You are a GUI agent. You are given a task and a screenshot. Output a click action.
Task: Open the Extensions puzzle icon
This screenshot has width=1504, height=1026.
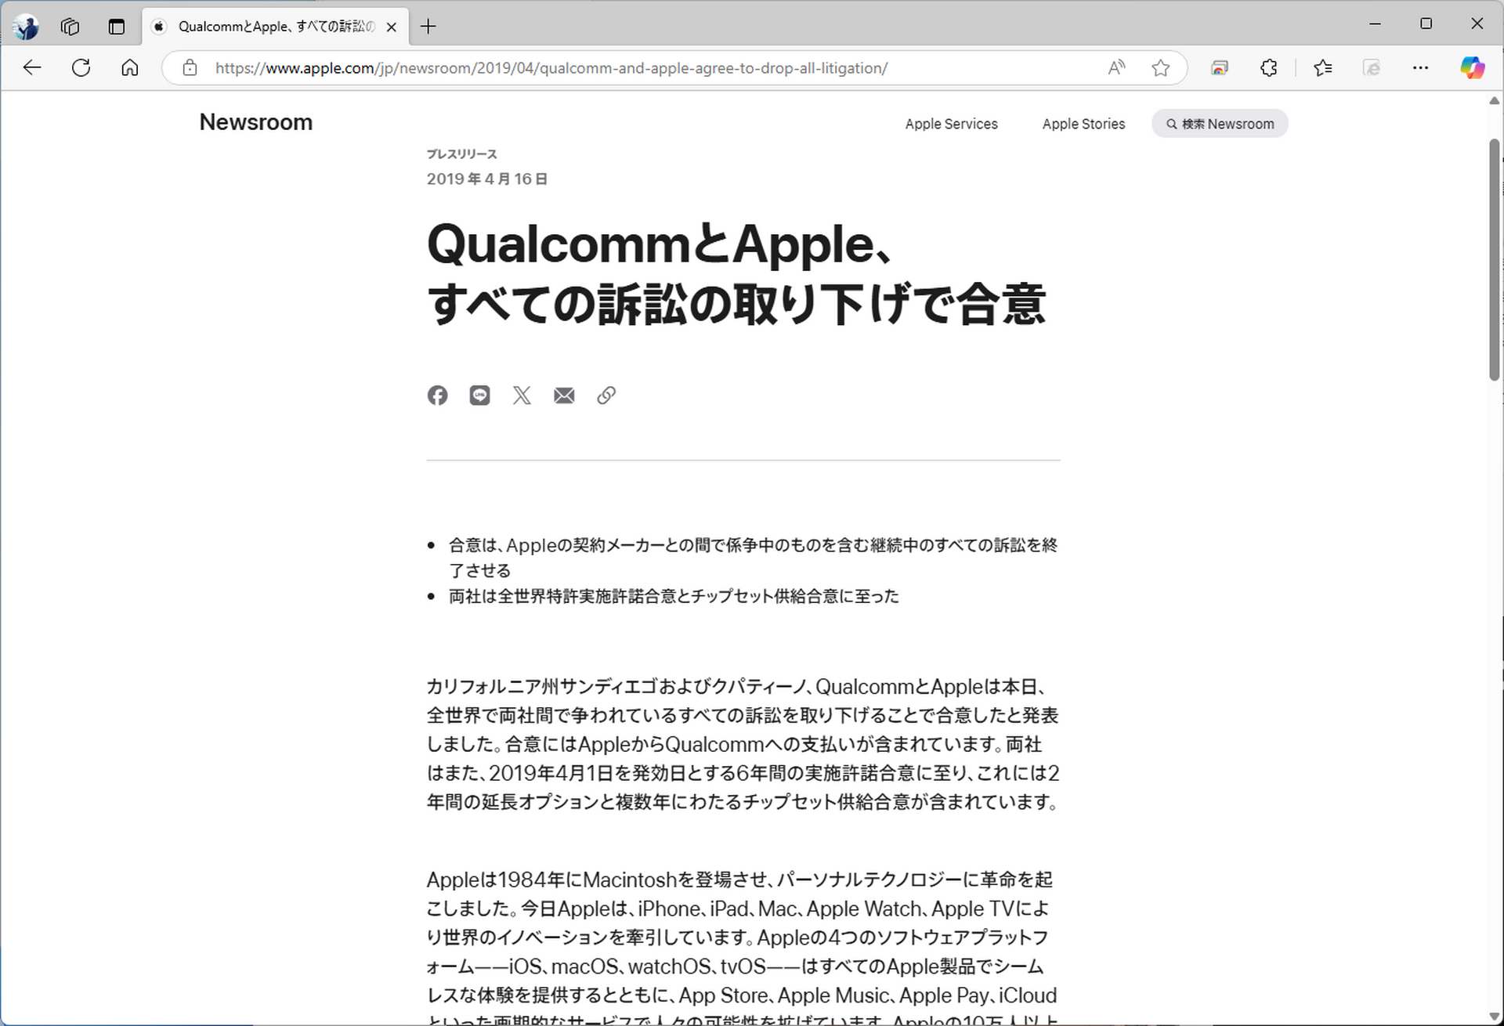[1269, 68]
